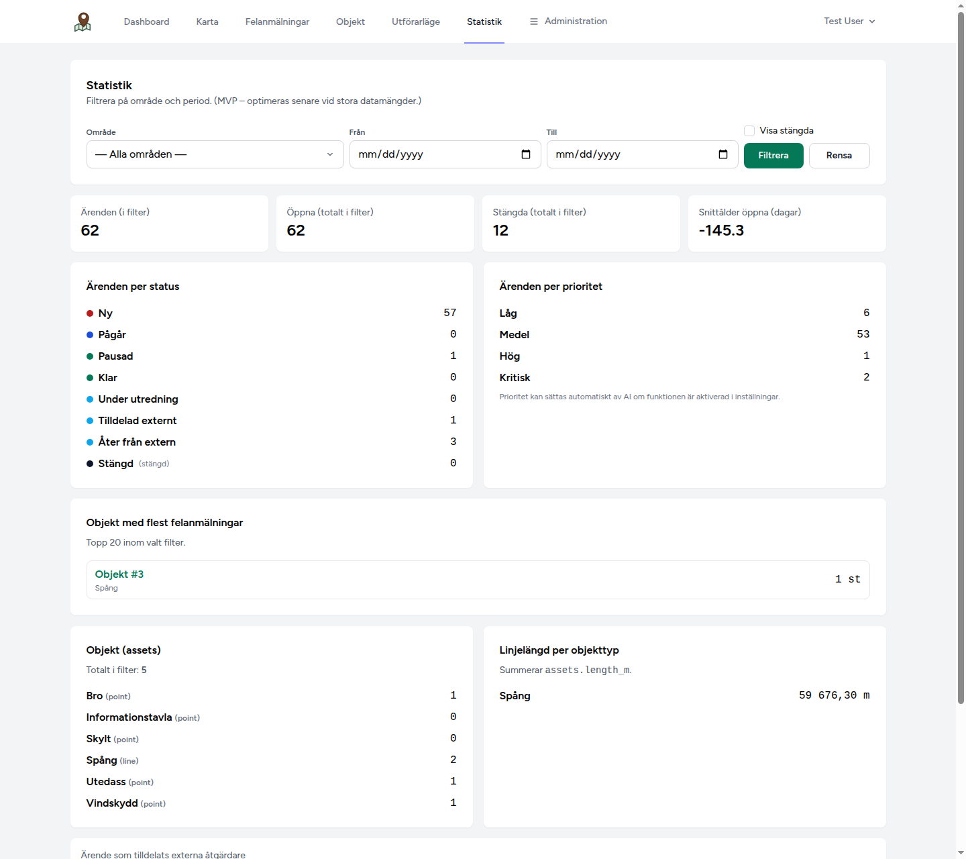Select the Statistik tab
The width and height of the screenshot is (966, 859).
484,21
